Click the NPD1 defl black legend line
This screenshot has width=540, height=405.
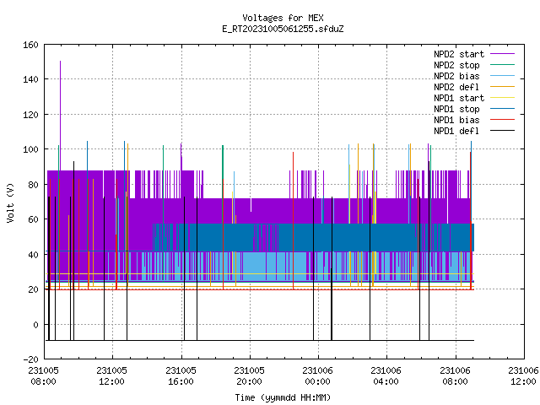coord(502,131)
